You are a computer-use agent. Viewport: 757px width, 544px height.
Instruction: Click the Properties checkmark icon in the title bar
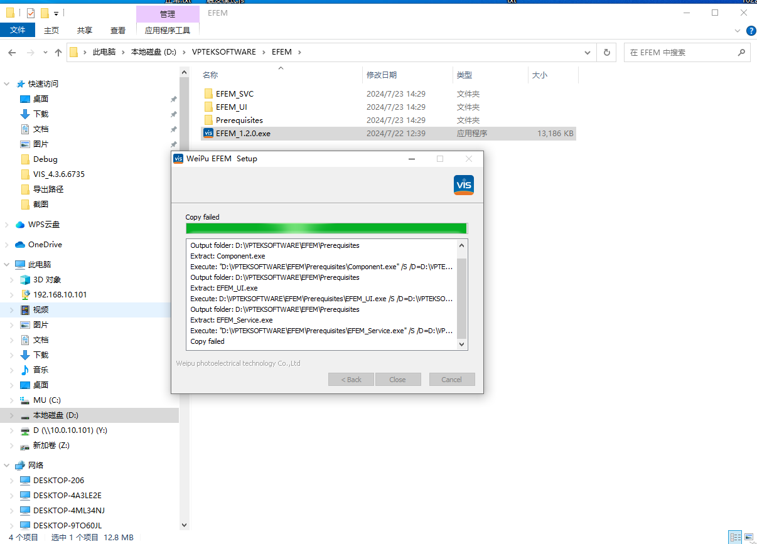click(31, 13)
